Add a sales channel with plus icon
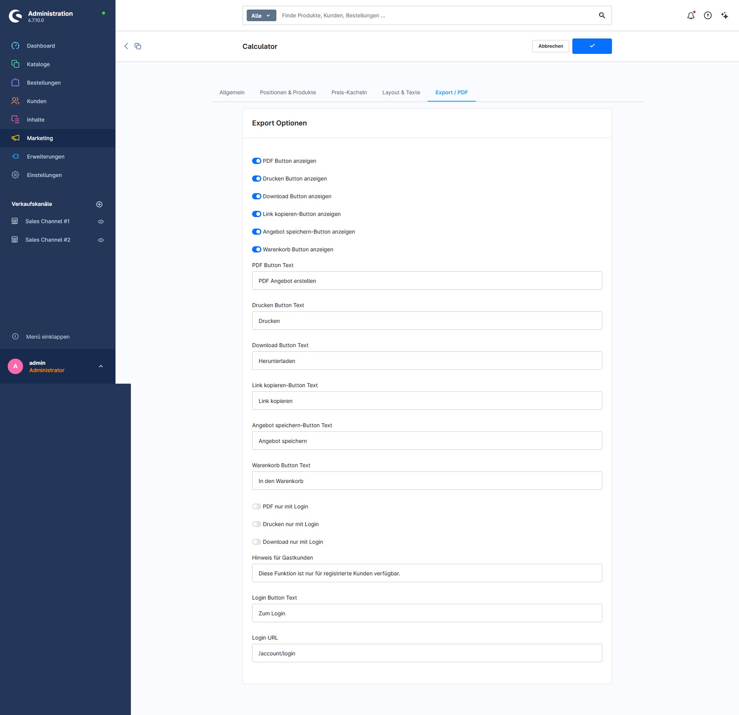Image resolution: width=739 pixels, height=715 pixels. pos(99,204)
